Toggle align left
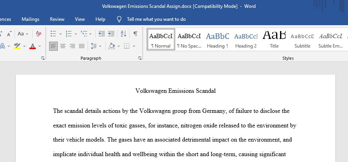348x162 pixels. click(53, 46)
